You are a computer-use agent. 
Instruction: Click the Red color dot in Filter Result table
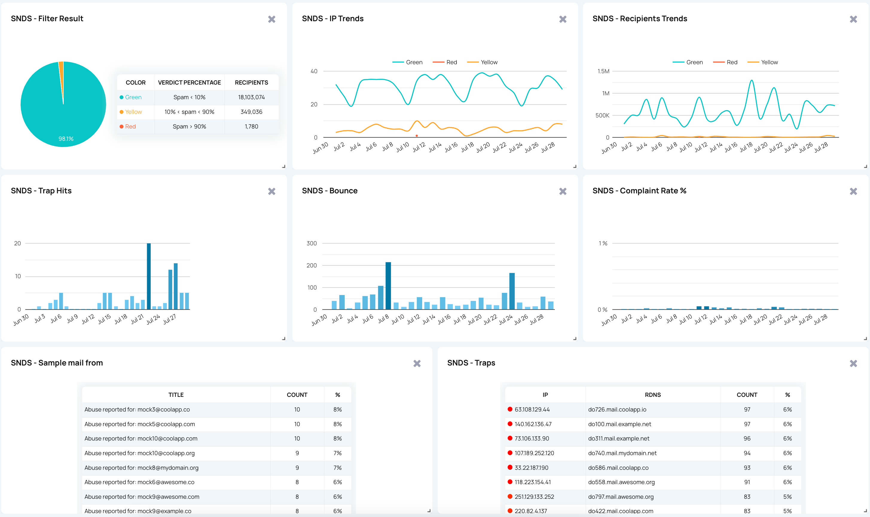(x=122, y=126)
